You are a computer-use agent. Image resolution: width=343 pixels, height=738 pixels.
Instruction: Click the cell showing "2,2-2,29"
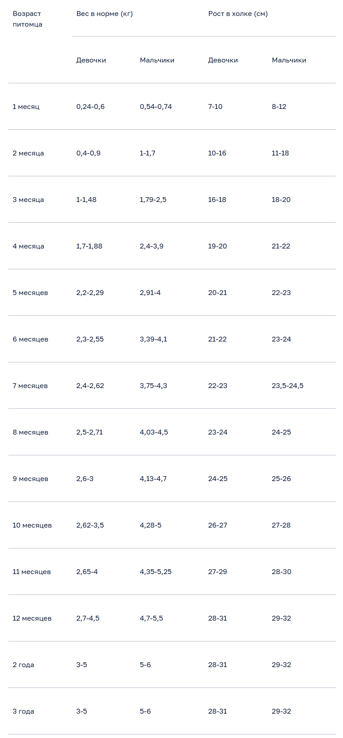pyautogui.click(x=90, y=293)
